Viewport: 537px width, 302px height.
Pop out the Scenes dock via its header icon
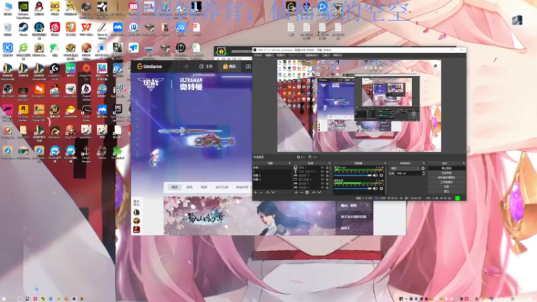[290, 163]
